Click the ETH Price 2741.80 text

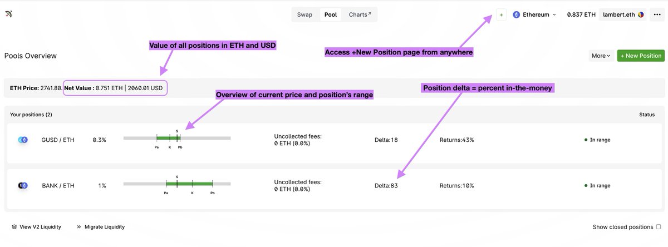pos(35,88)
